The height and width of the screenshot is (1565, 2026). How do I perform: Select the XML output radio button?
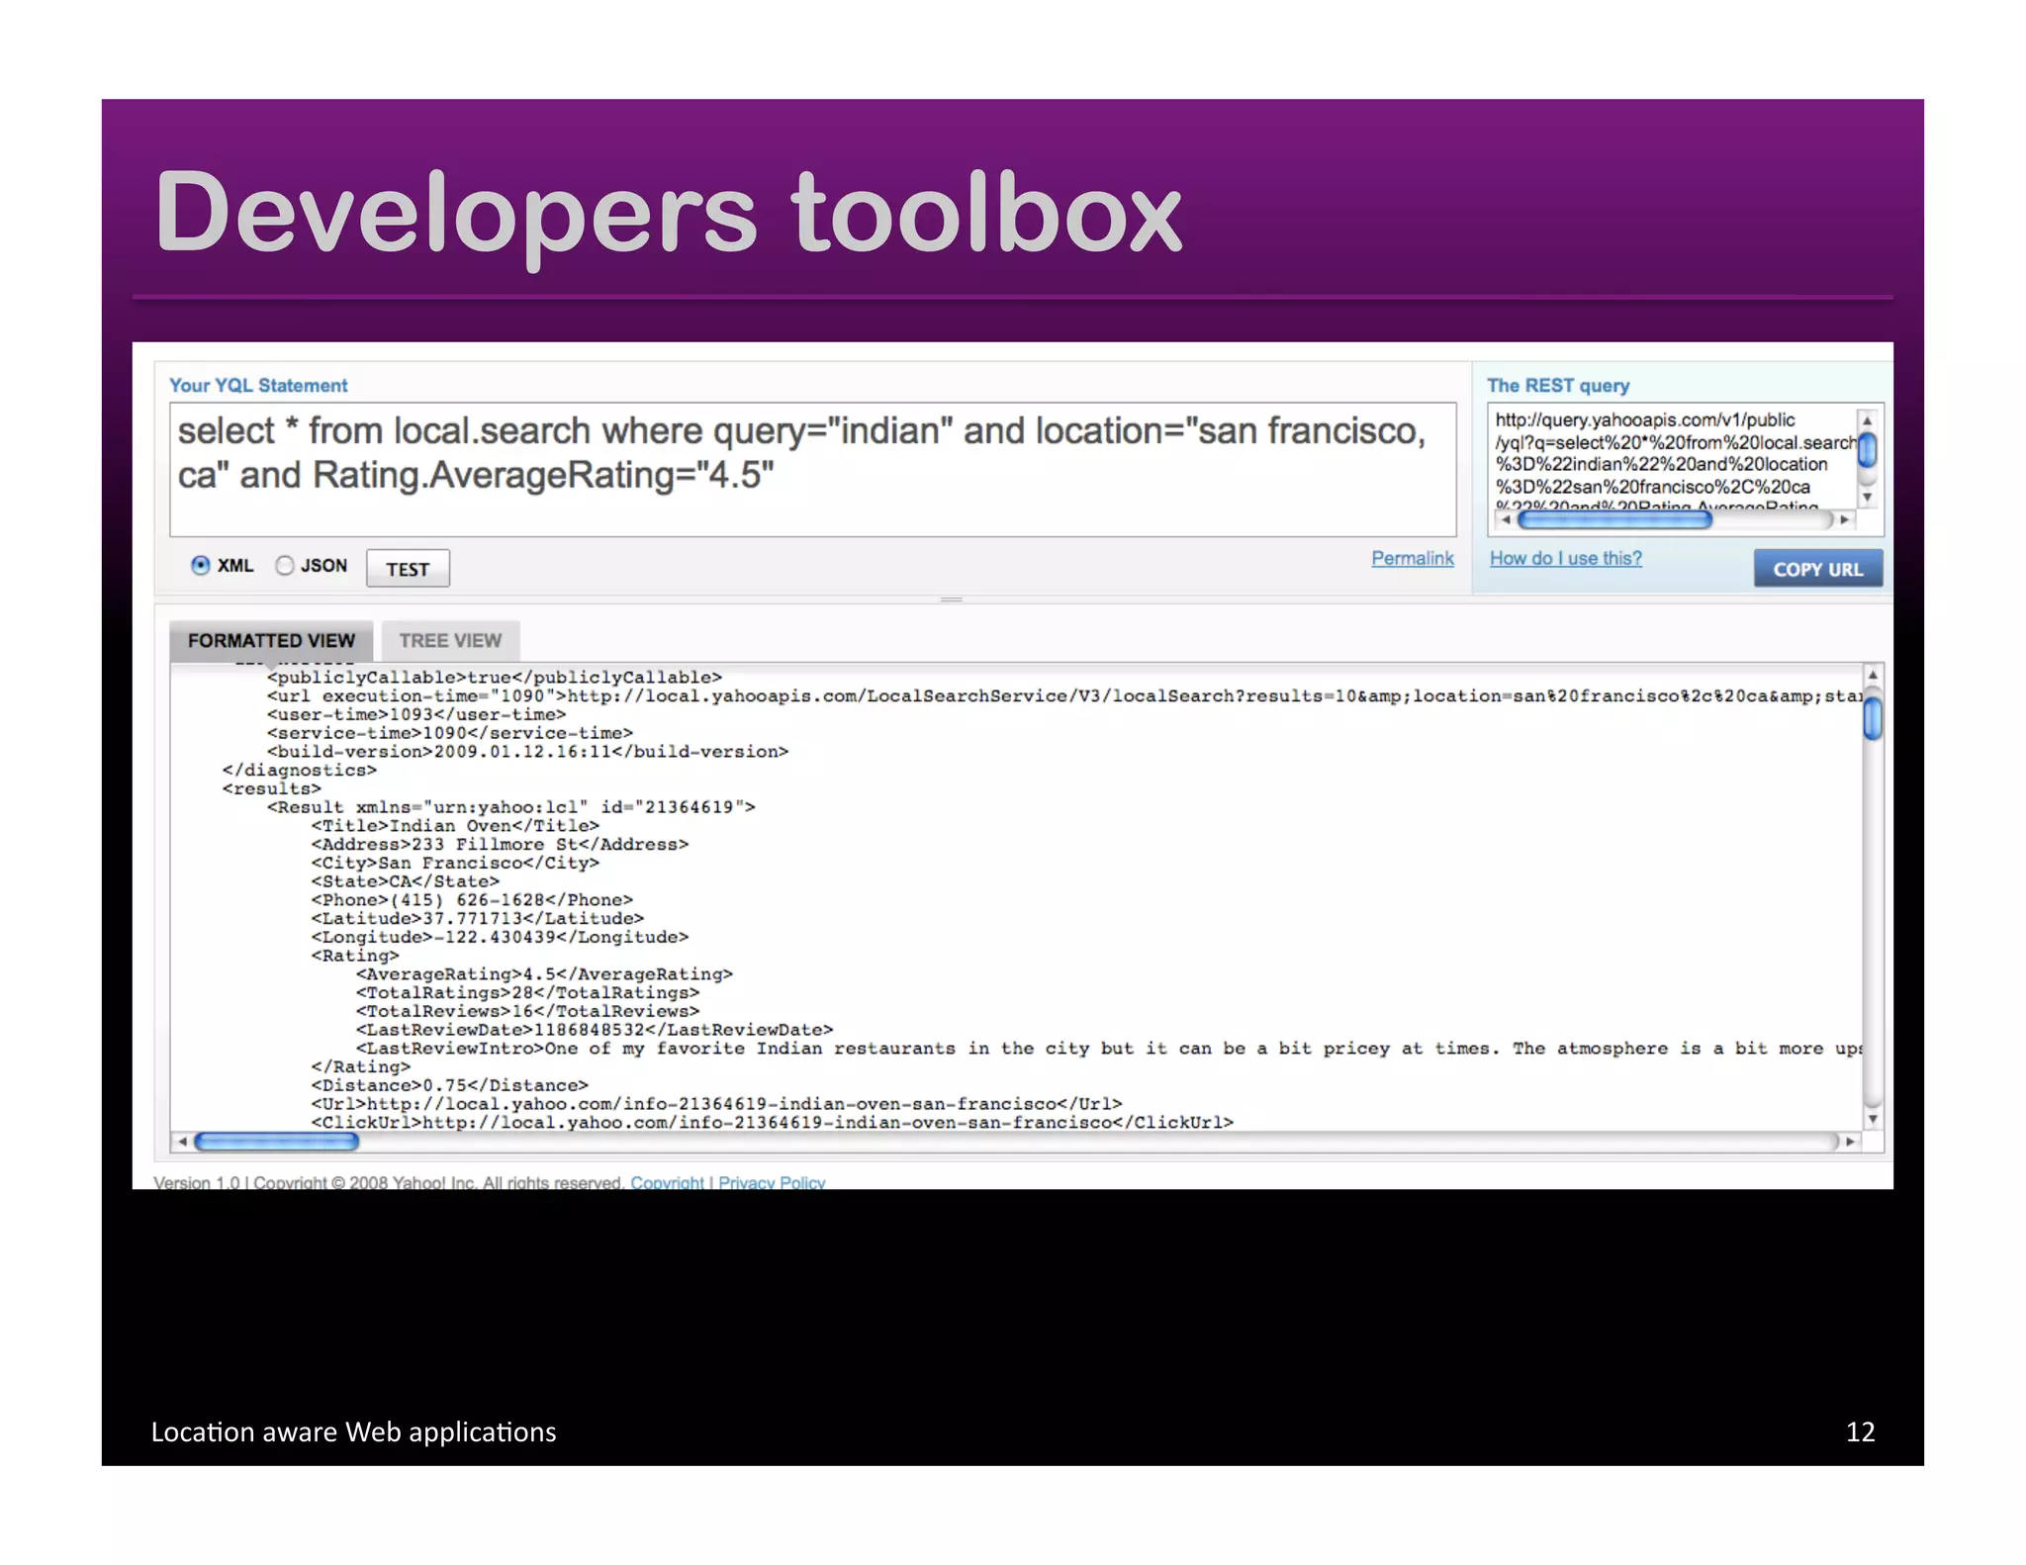tap(200, 565)
